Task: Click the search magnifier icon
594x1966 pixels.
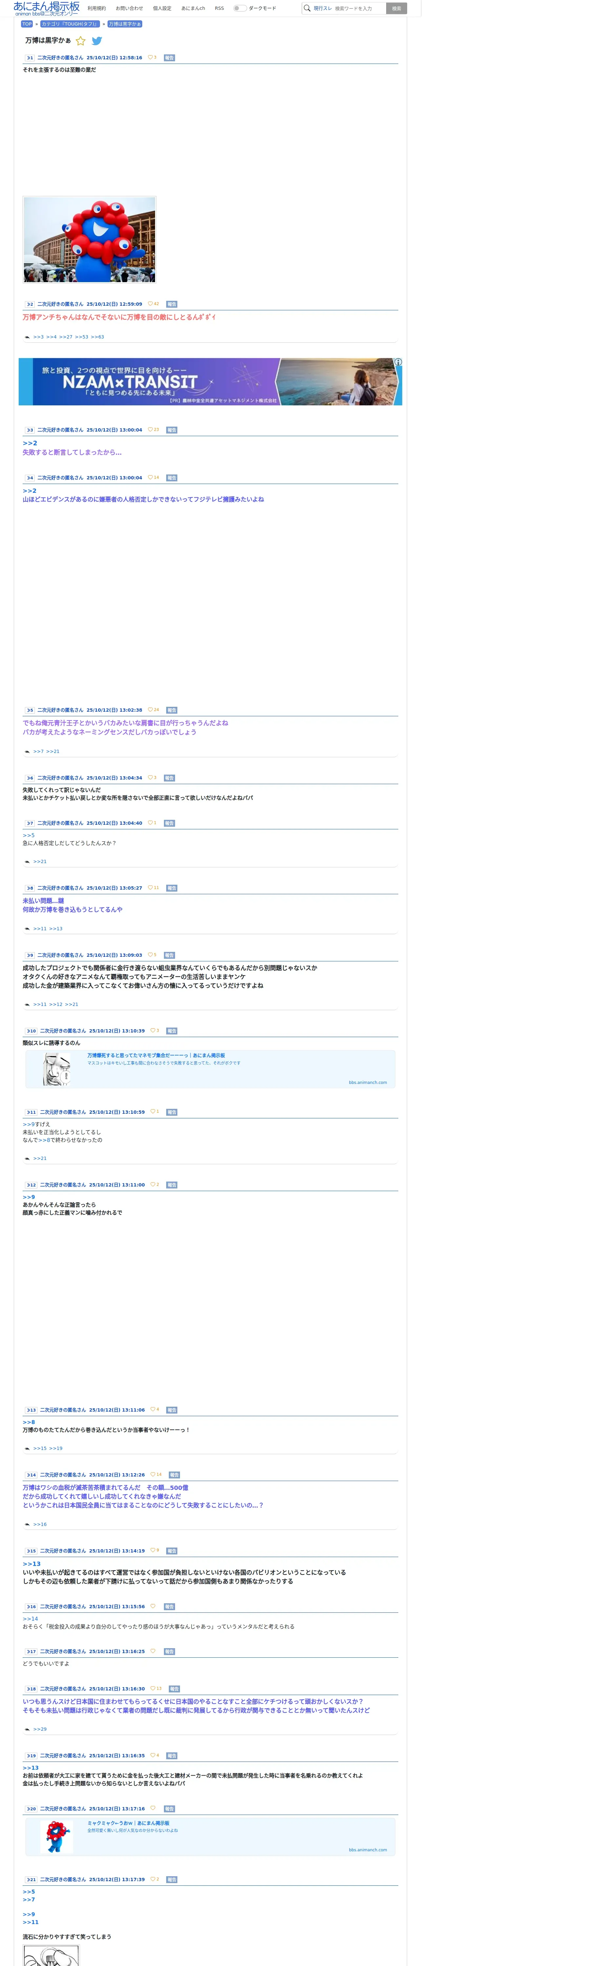Action: pos(307,9)
